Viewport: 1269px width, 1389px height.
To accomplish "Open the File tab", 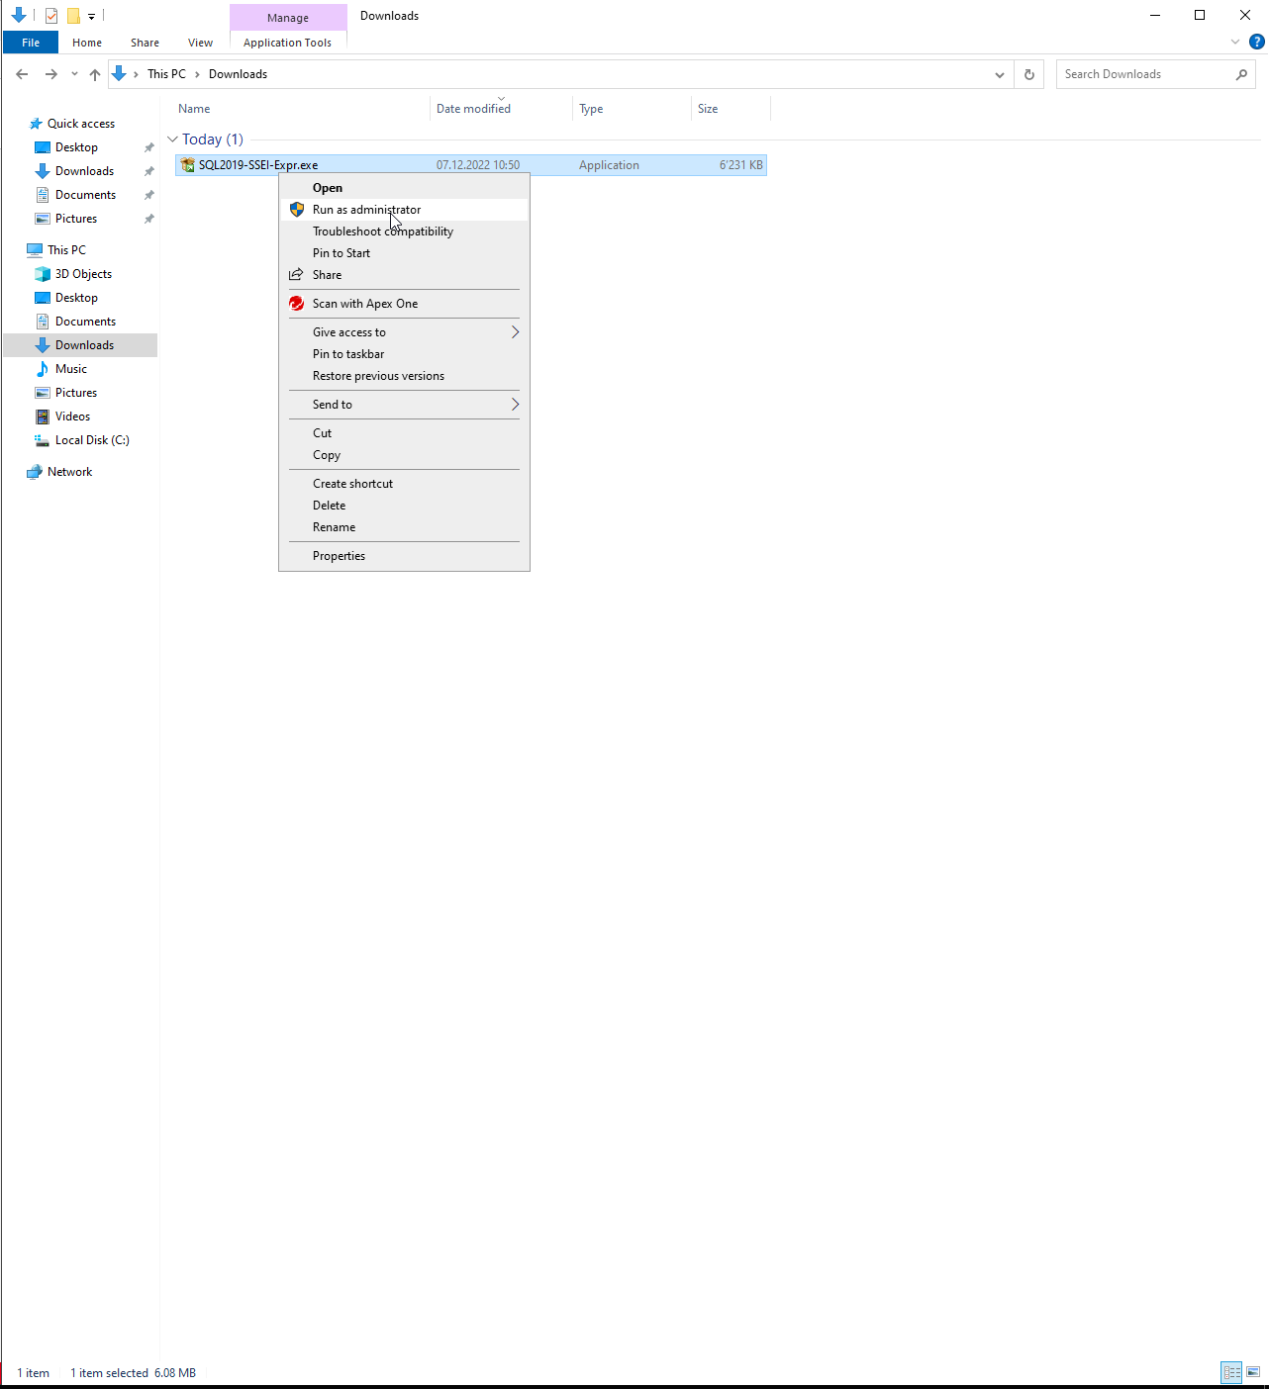I will 31,43.
